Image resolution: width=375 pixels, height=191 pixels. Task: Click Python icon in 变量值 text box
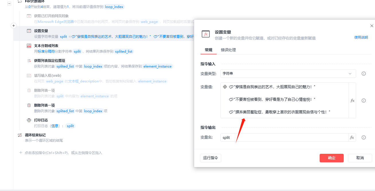point(225,87)
